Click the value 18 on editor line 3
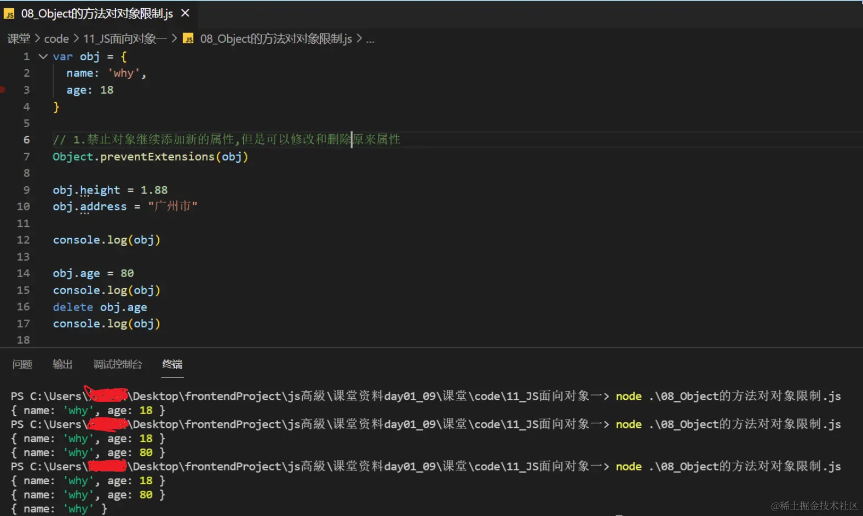Viewport: 863px width, 516px height. (107, 90)
